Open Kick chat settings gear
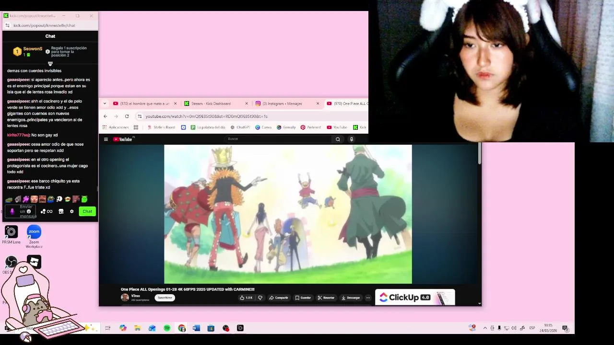614x345 pixels. (x=72, y=211)
